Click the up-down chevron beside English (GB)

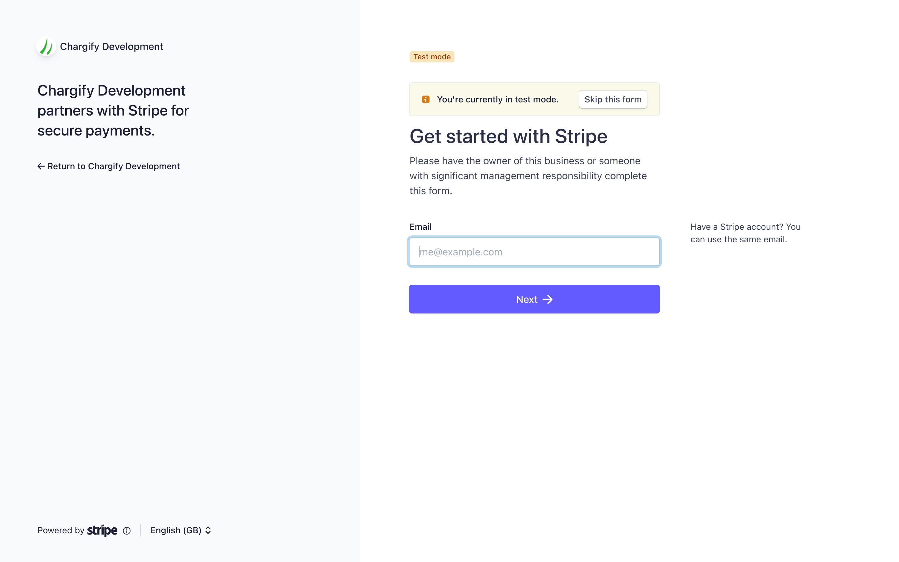pyautogui.click(x=208, y=530)
